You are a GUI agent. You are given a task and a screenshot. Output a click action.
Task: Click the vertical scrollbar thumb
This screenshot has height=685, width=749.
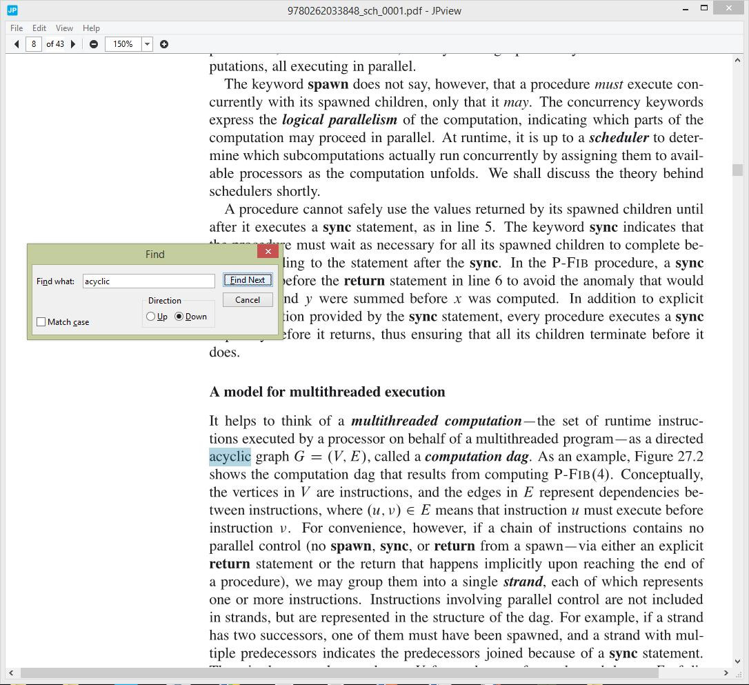click(x=737, y=170)
